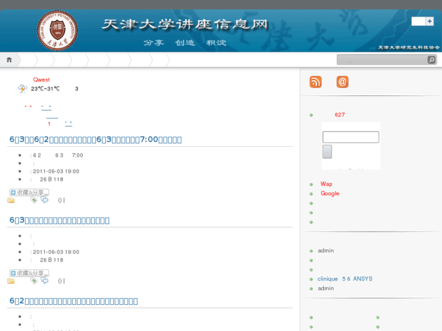Open the second post title starting with 6 and 3
This screenshot has height=331, width=442.
click(60, 220)
